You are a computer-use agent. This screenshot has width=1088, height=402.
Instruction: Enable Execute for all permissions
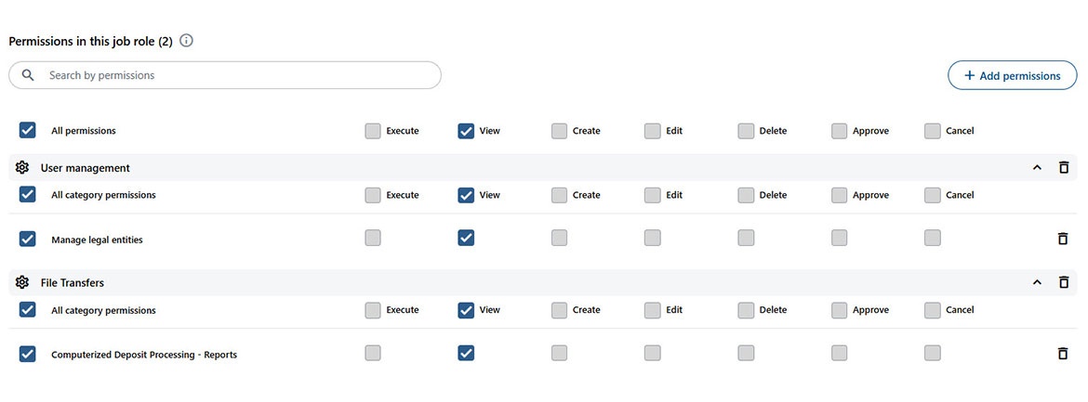[x=373, y=131]
